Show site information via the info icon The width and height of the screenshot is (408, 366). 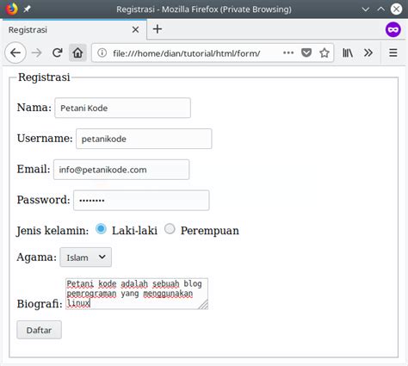pos(102,53)
